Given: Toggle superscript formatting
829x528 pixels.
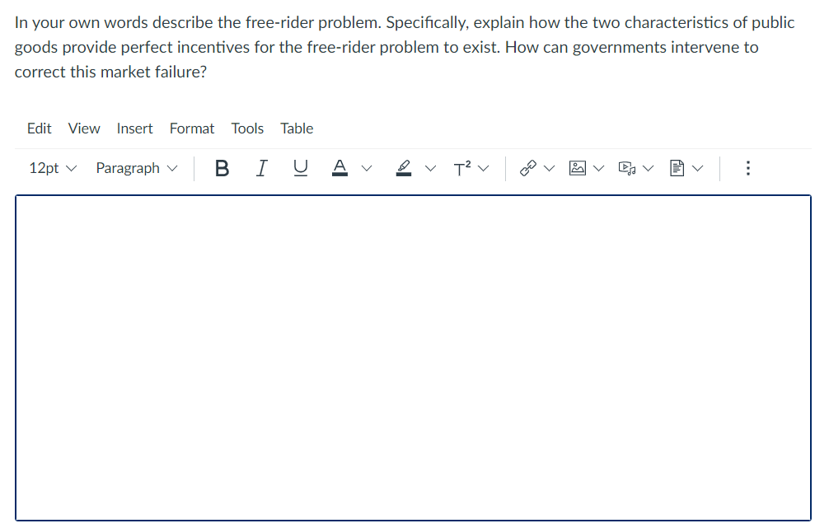Looking at the screenshot, I should coord(462,167).
